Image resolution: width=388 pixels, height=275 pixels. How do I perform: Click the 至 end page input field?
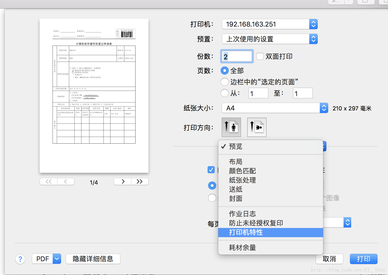[303, 93]
